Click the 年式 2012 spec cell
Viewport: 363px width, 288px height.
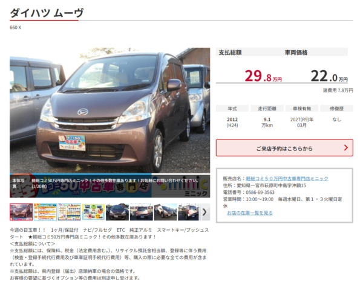coord(232,123)
